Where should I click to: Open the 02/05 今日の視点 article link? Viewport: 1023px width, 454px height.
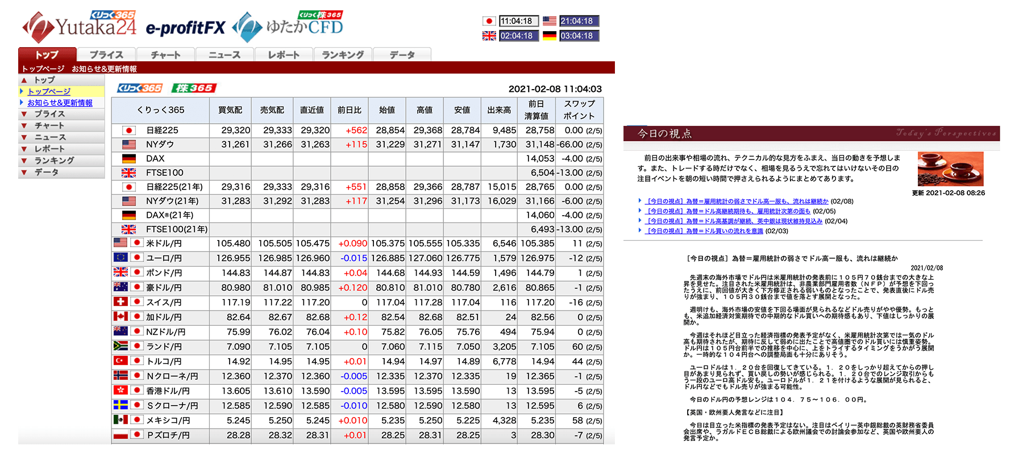729,211
